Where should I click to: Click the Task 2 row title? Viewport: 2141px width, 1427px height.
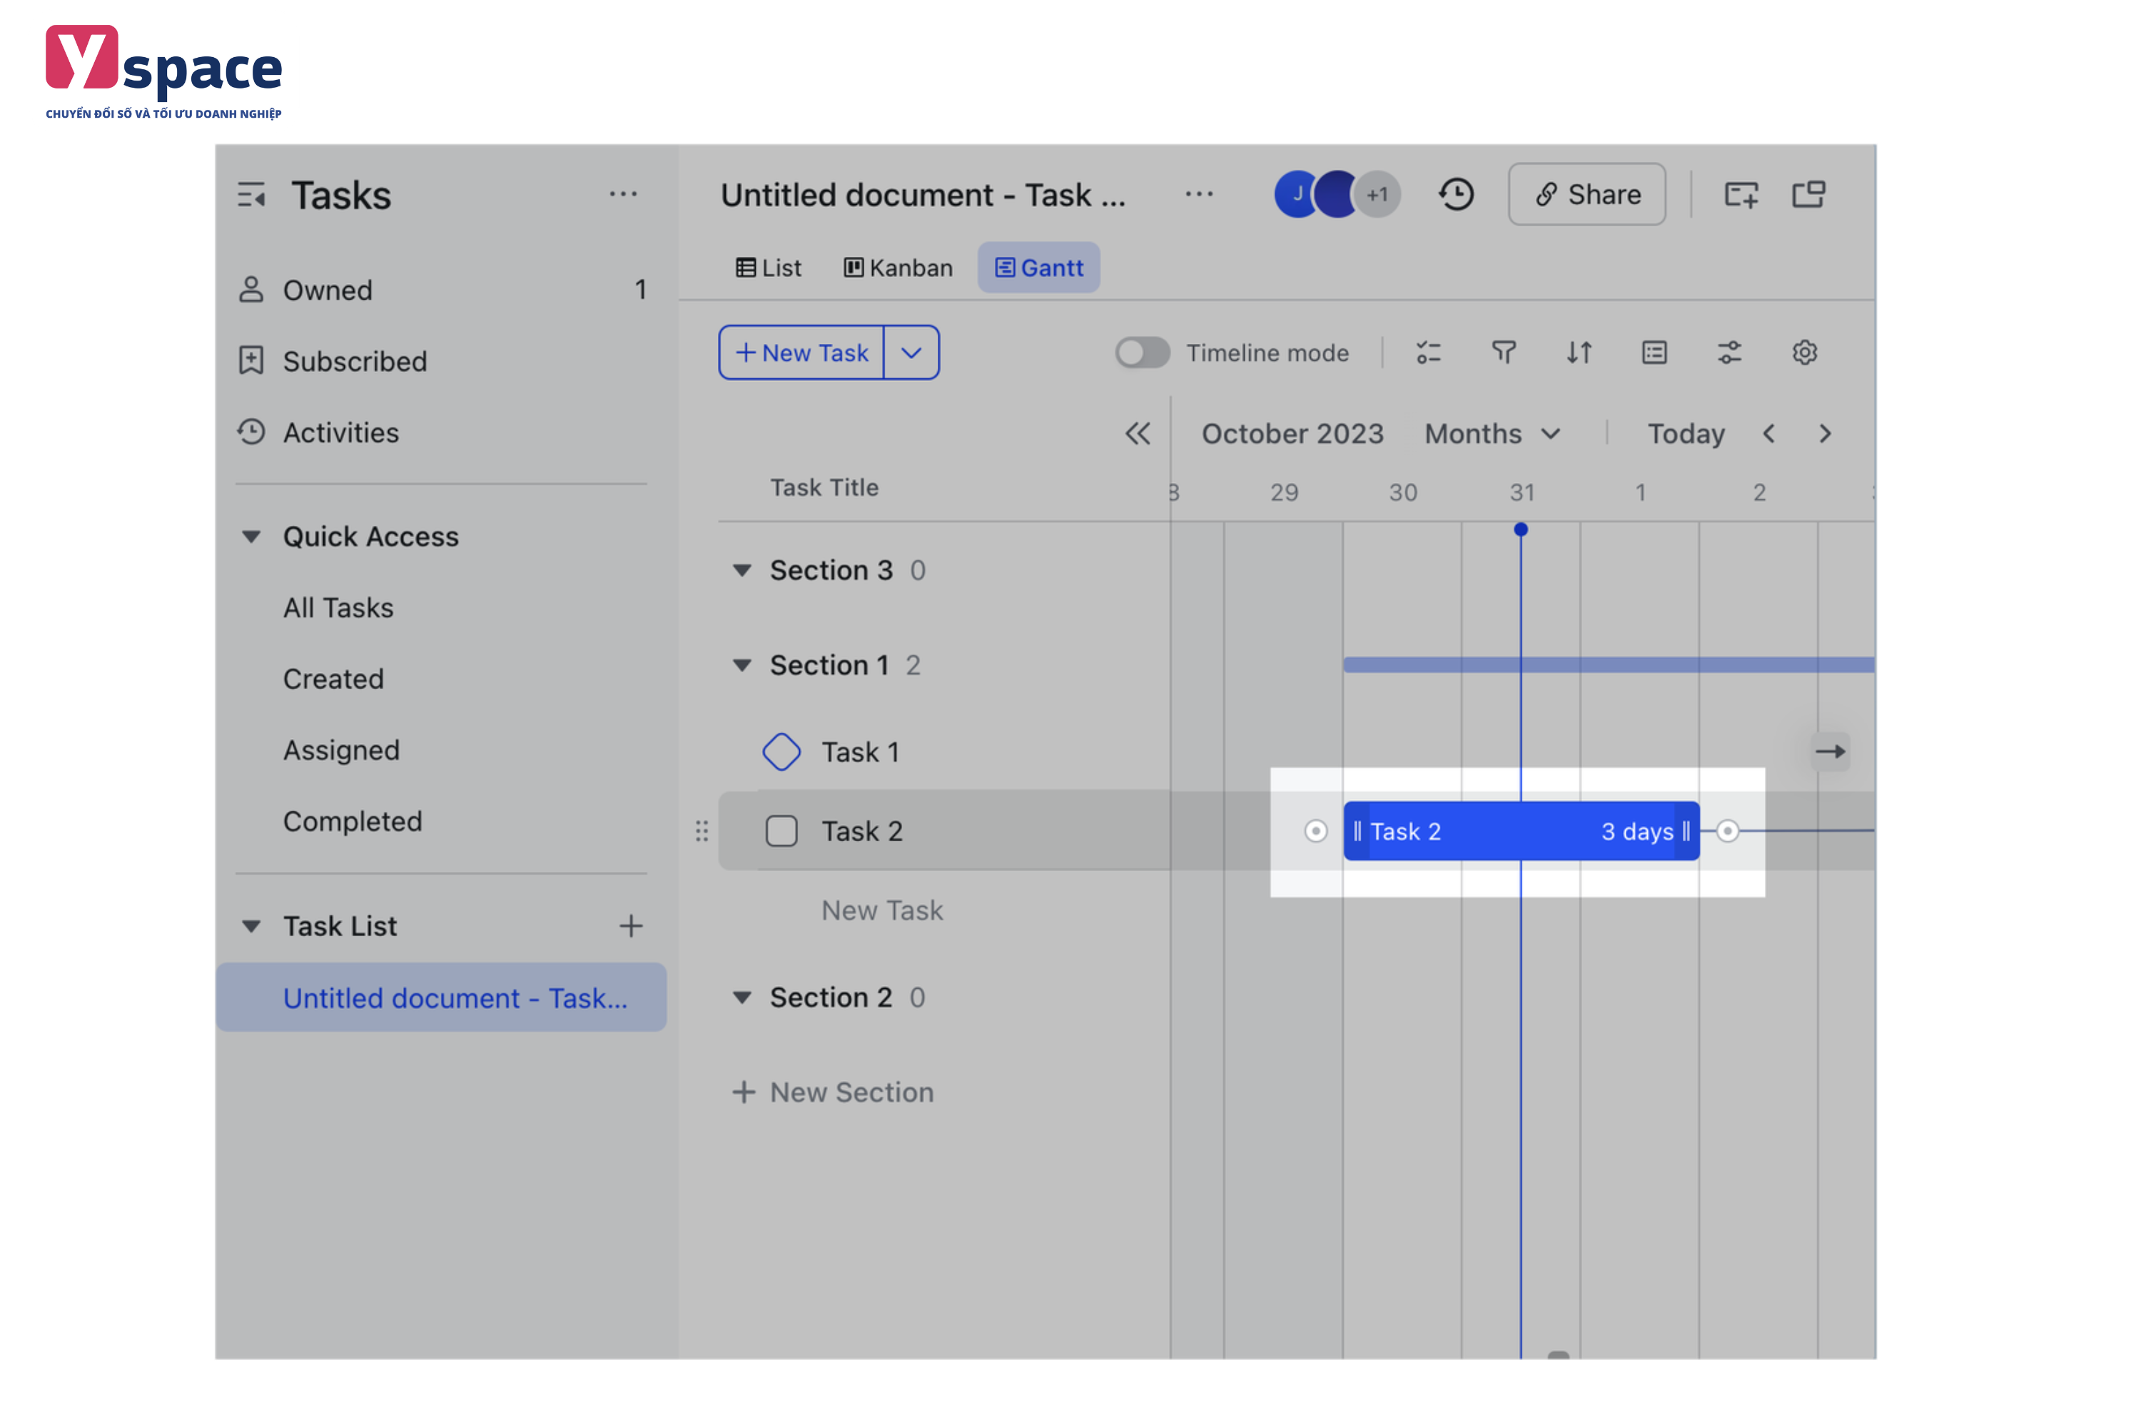tap(863, 831)
